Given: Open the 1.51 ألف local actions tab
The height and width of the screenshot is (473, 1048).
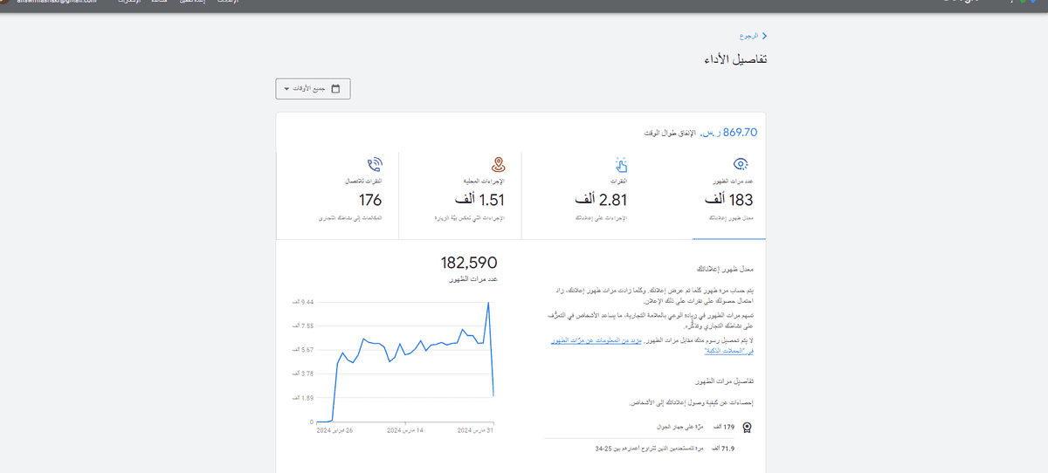Looking at the screenshot, I should [460, 195].
